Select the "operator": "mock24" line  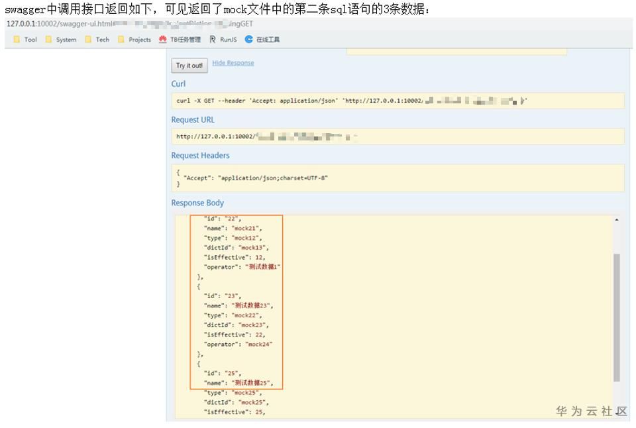click(x=238, y=345)
